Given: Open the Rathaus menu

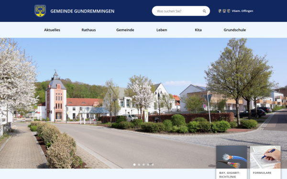Looking at the screenshot, I should coord(88,30).
